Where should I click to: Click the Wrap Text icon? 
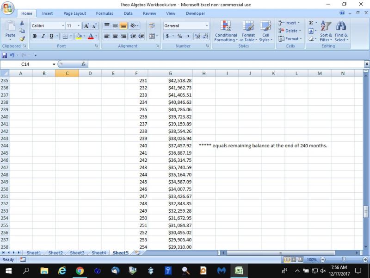(152, 25)
